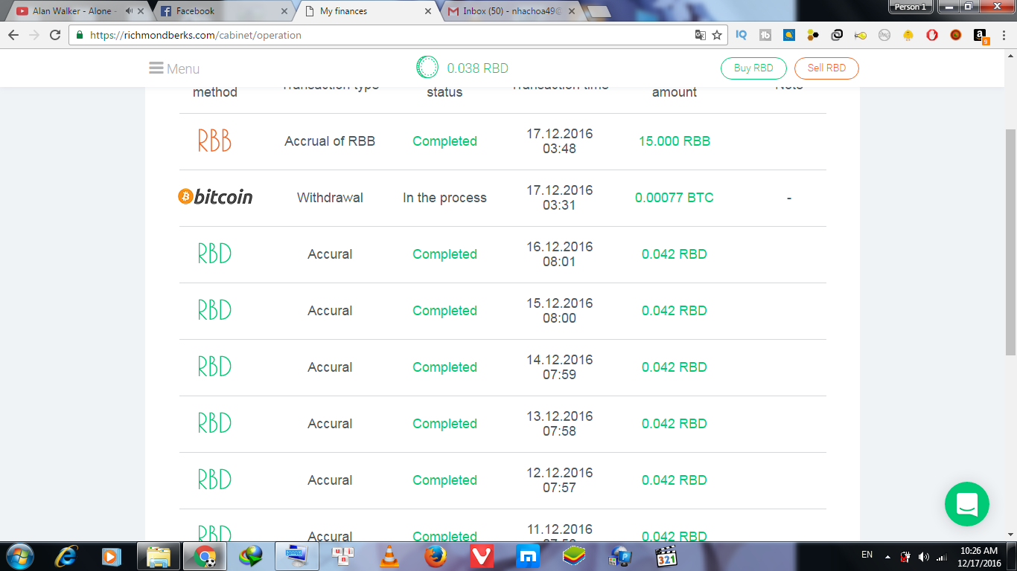Click the RBB logo in Accrual of RBB row
The width and height of the screenshot is (1017, 571).
(214, 141)
